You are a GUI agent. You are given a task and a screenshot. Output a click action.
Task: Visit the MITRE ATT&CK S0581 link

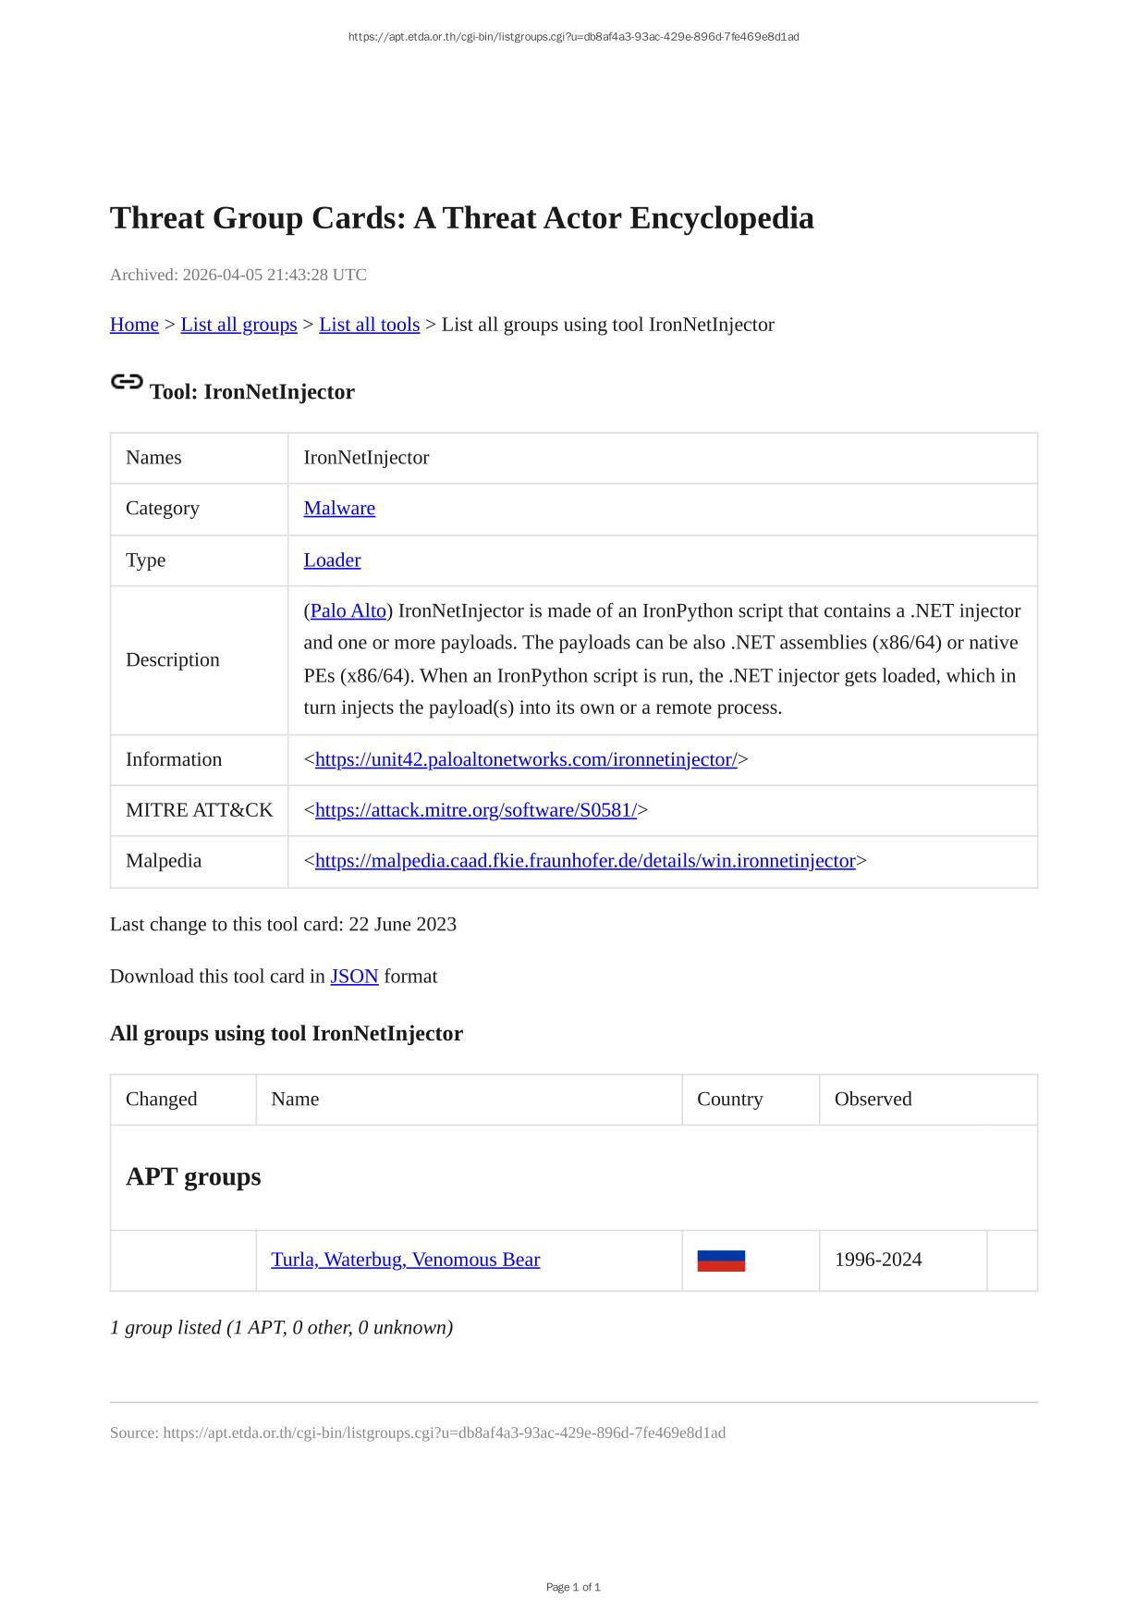click(x=475, y=811)
